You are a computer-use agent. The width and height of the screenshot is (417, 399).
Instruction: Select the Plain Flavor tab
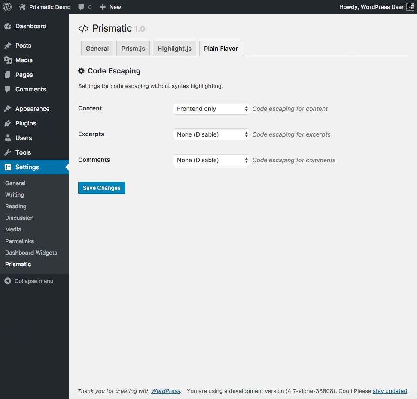221,49
